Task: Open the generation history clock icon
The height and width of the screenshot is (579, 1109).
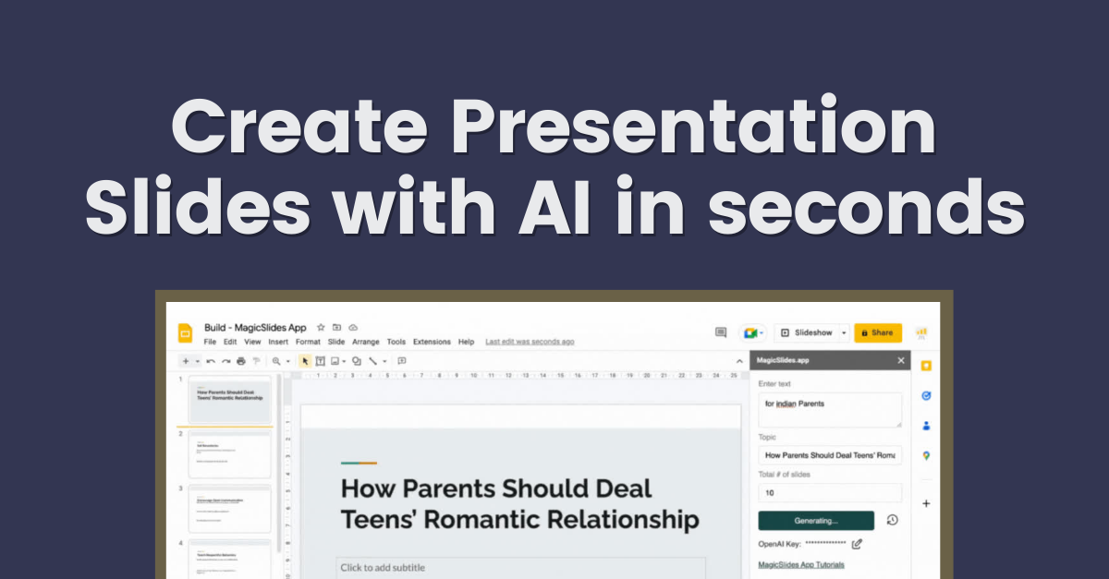Action: (892, 521)
